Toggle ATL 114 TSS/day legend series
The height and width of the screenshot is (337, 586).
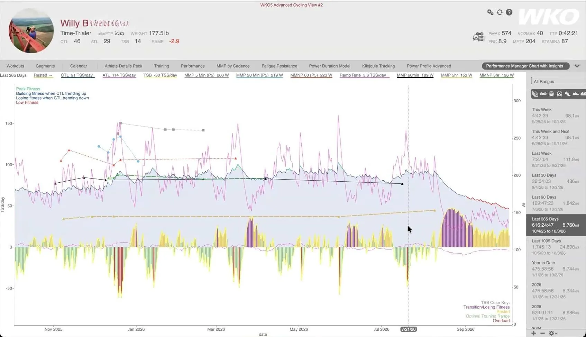119,75
